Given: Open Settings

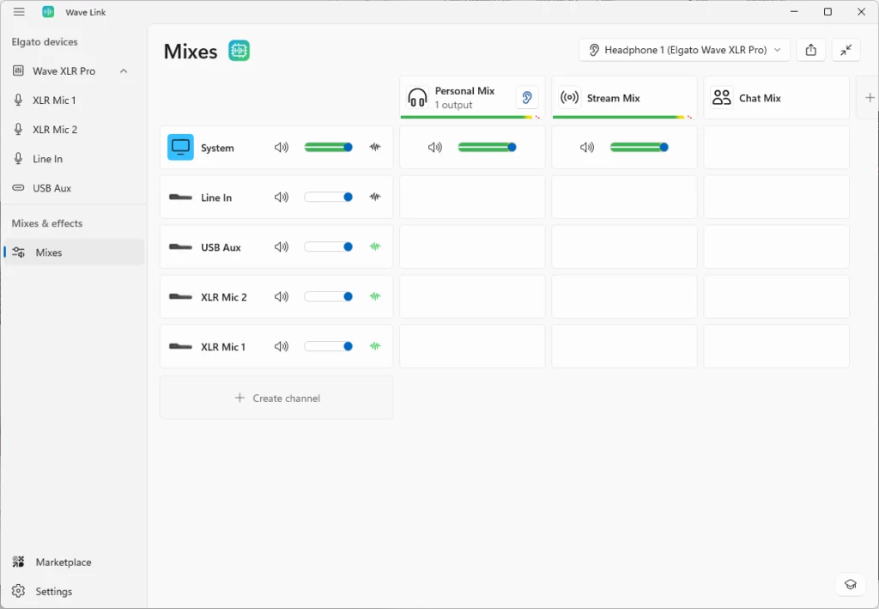Looking at the screenshot, I should click(x=53, y=591).
